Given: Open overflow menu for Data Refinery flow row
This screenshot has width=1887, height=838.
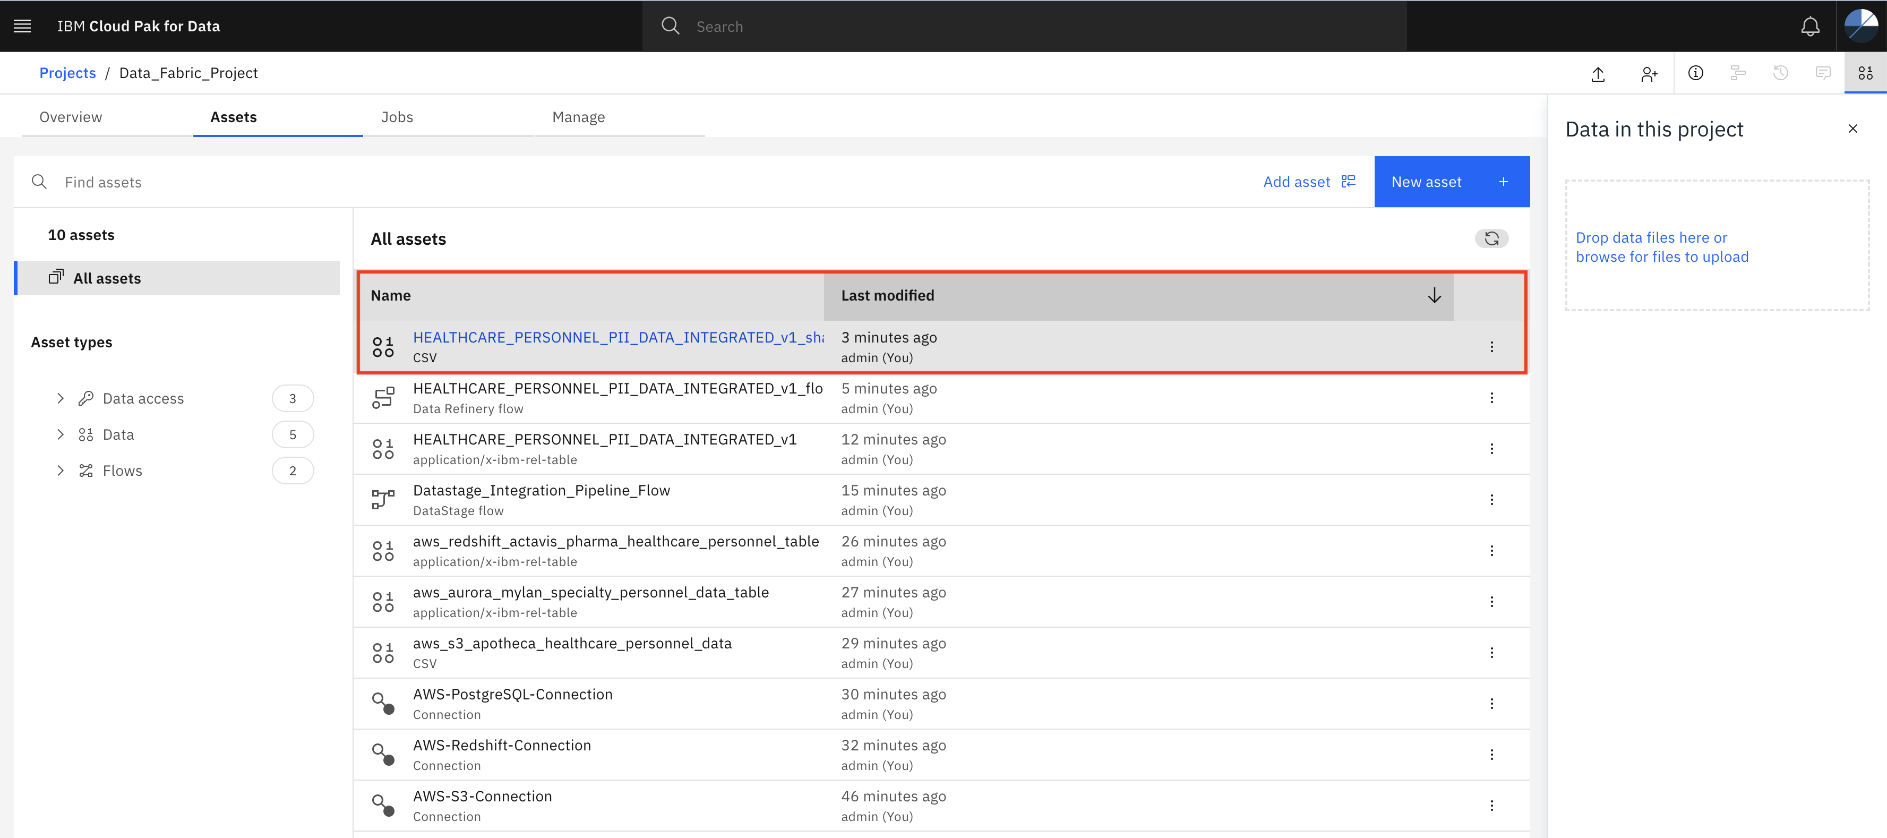Looking at the screenshot, I should [1491, 398].
